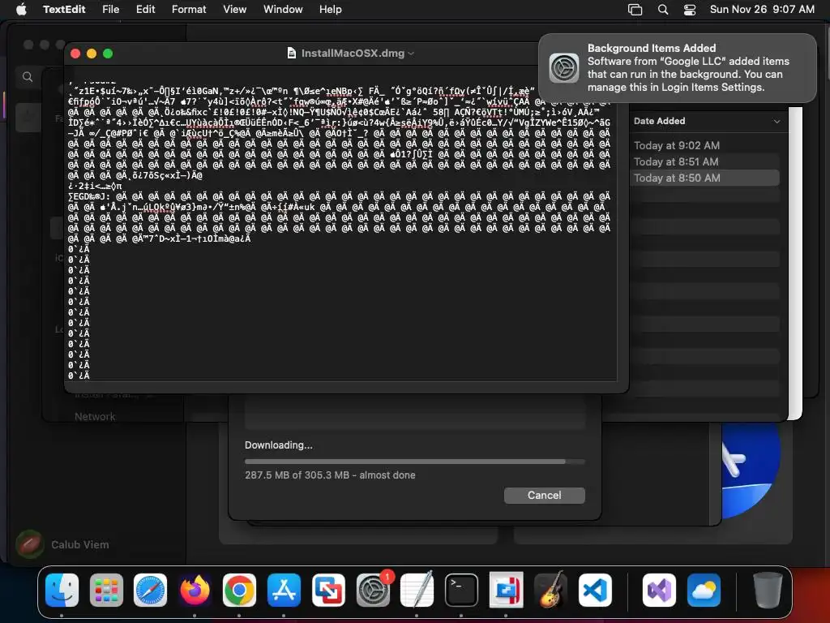Open the View menu

[x=234, y=9]
